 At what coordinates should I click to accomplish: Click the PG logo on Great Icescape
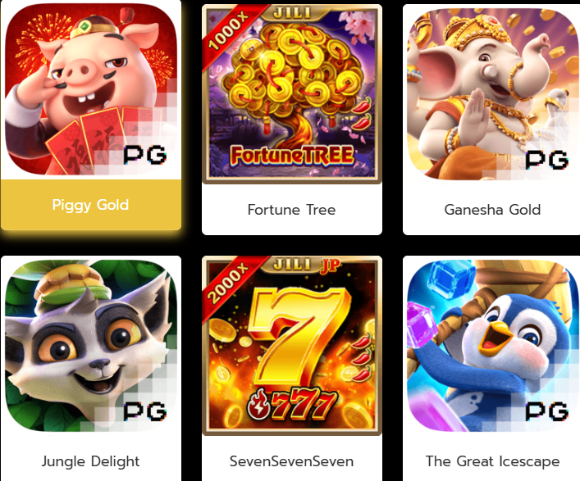[x=546, y=411]
